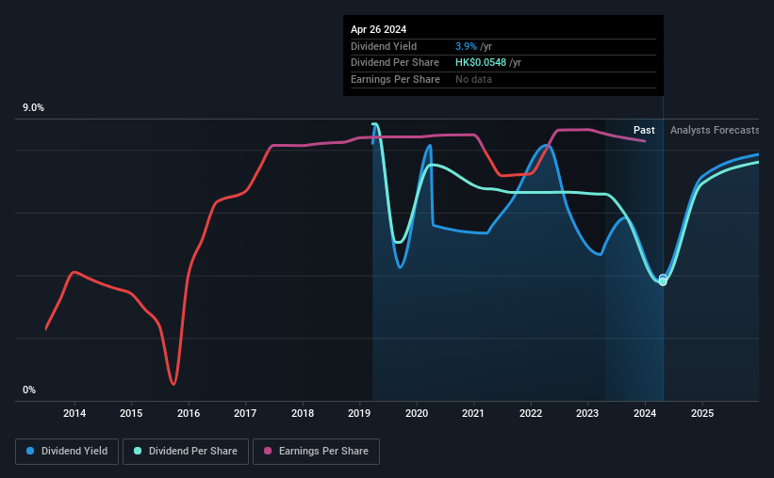The height and width of the screenshot is (478, 774).
Task: Click the 3.9% dividend yield value
Action: coord(466,46)
